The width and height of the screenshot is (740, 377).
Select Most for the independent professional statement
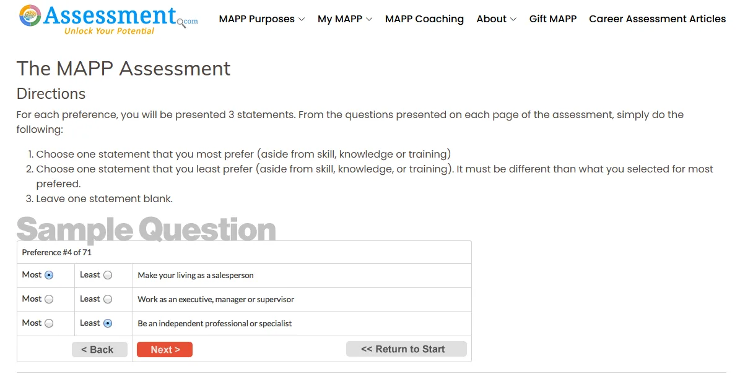pyautogui.click(x=50, y=323)
